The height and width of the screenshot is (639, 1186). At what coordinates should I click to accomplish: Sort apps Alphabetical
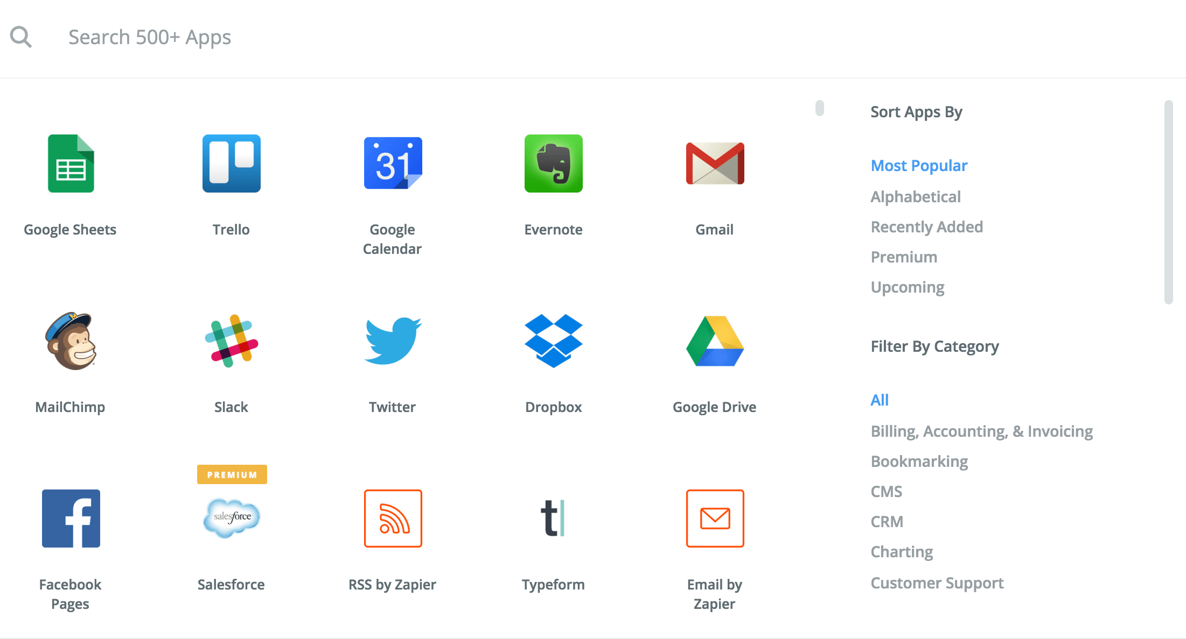click(916, 197)
